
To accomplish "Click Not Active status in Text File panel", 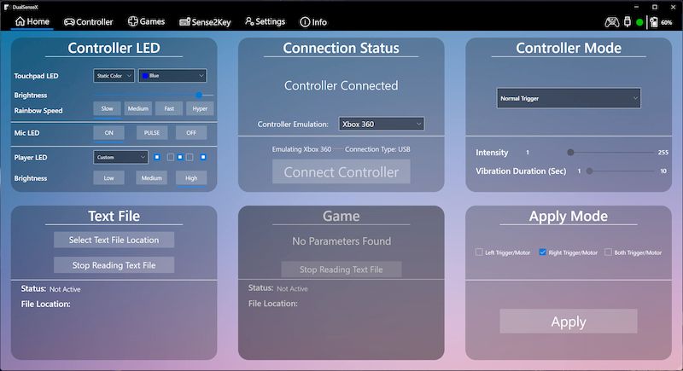I will (65, 289).
